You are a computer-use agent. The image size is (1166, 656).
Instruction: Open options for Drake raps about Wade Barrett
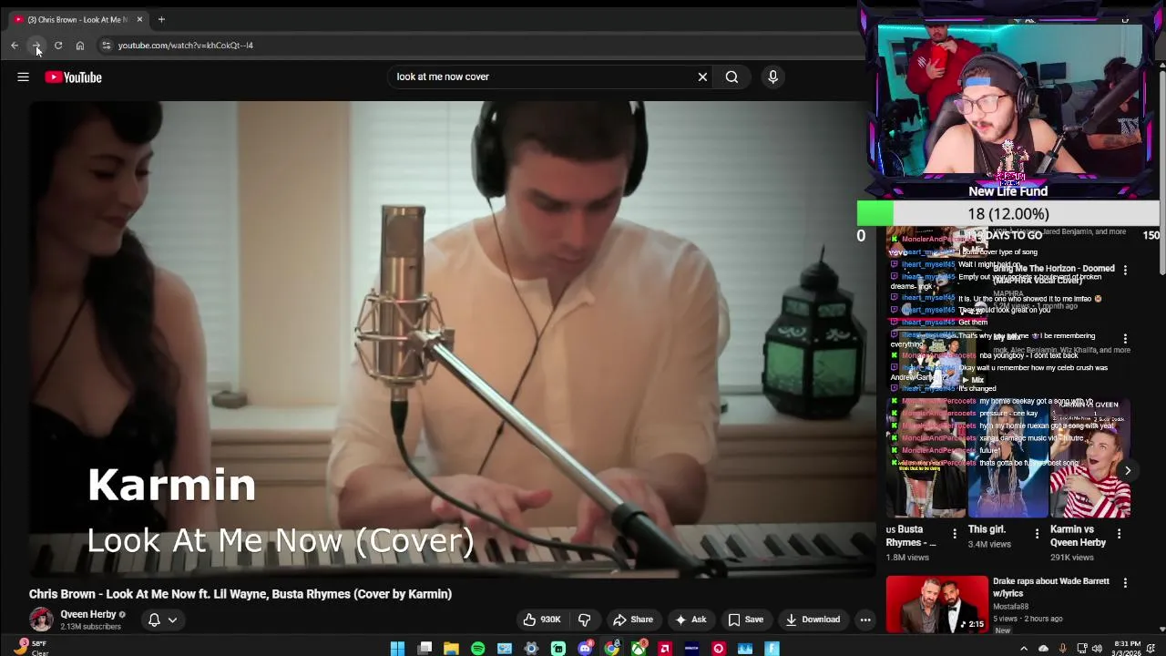pos(1125,583)
